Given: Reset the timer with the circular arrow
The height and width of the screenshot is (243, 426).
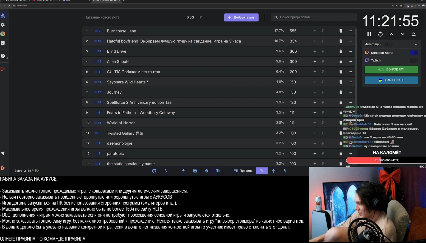Looking at the screenshot, I should [x=380, y=34].
